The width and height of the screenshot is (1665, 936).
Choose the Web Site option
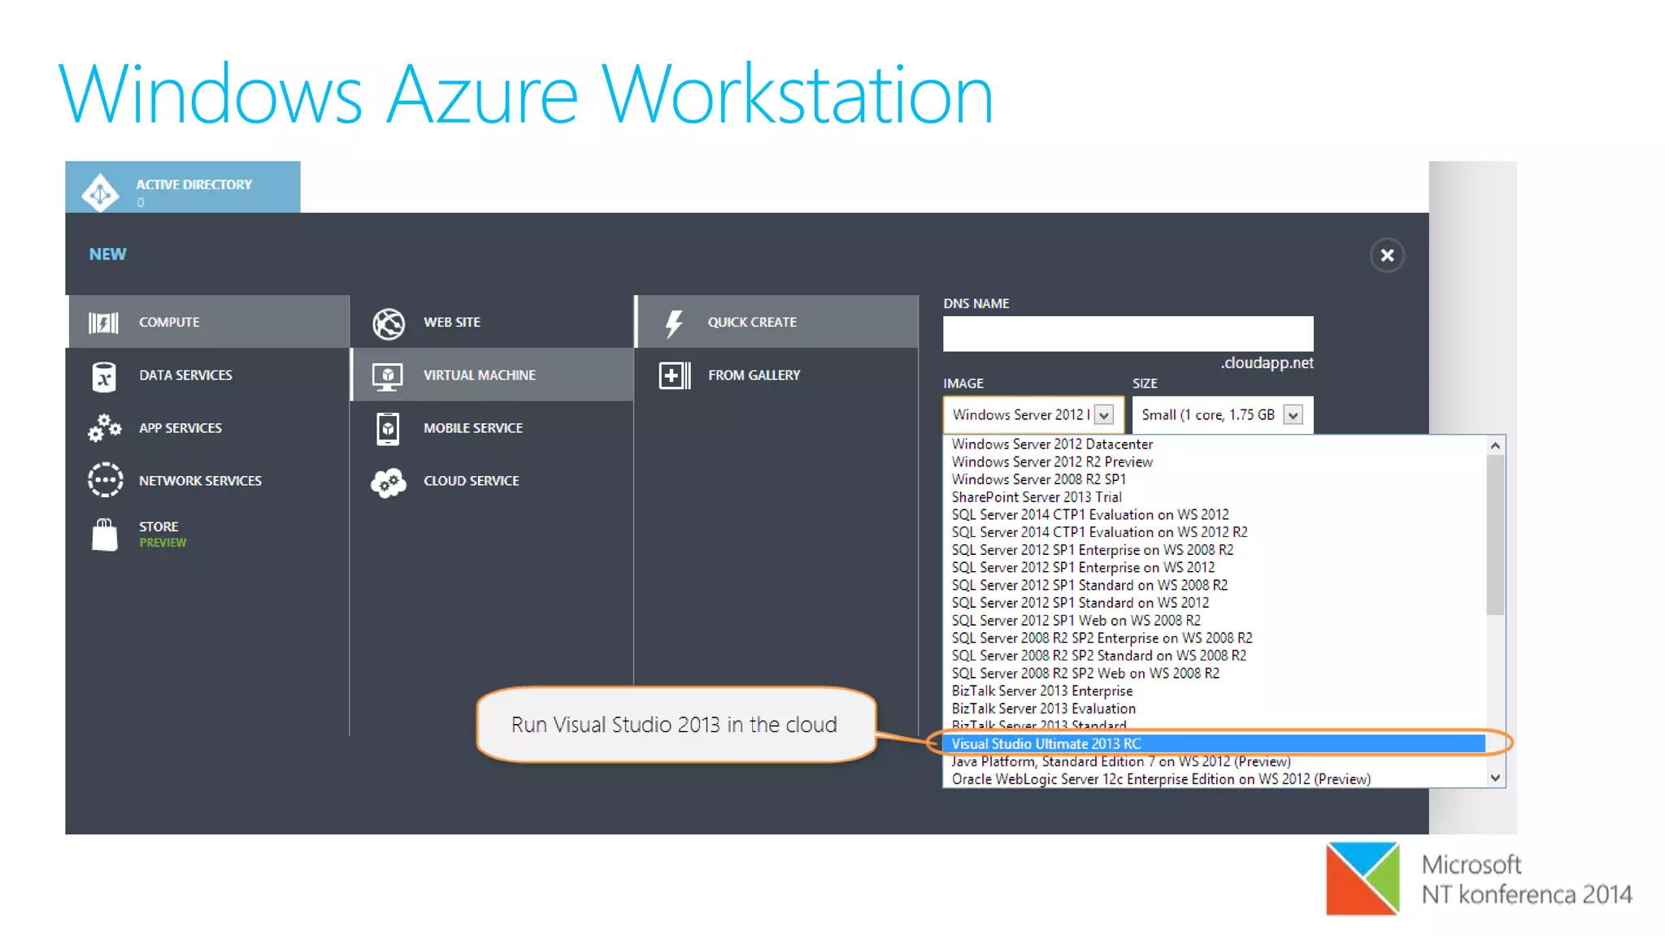pos(492,322)
